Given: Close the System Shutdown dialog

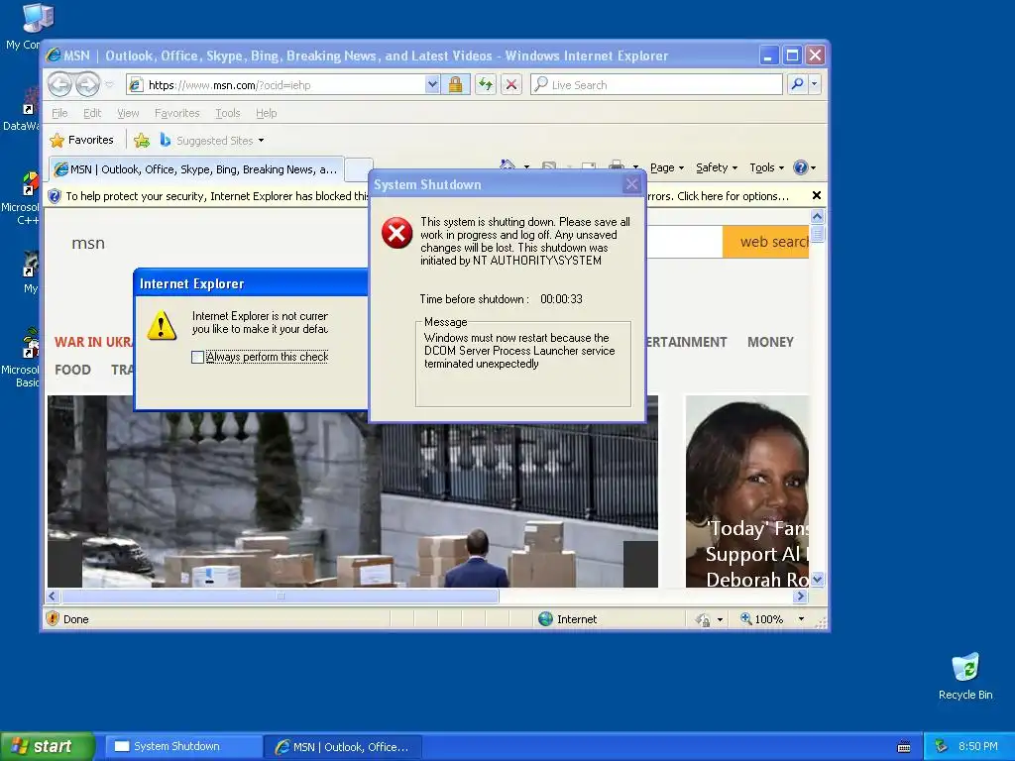Looking at the screenshot, I should coord(631,184).
